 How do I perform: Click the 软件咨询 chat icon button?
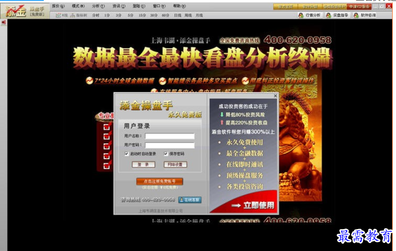[x=365, y=15]
